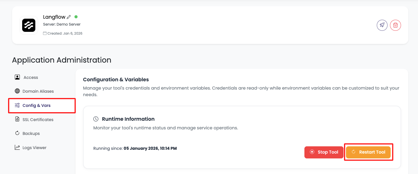Image resolution: width=418 pixels, height=174 pixels.
Task: Click the Application Administration heading
Action: click(x=62, y=60)
